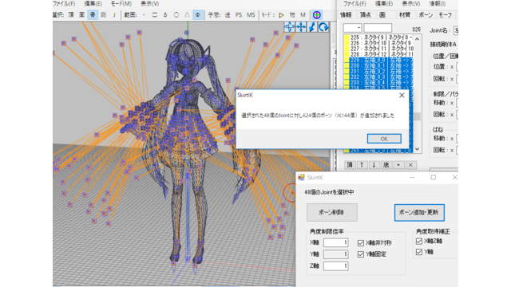
Task: Move joint to top with 頂 button
Action: (x=350, y=165)
